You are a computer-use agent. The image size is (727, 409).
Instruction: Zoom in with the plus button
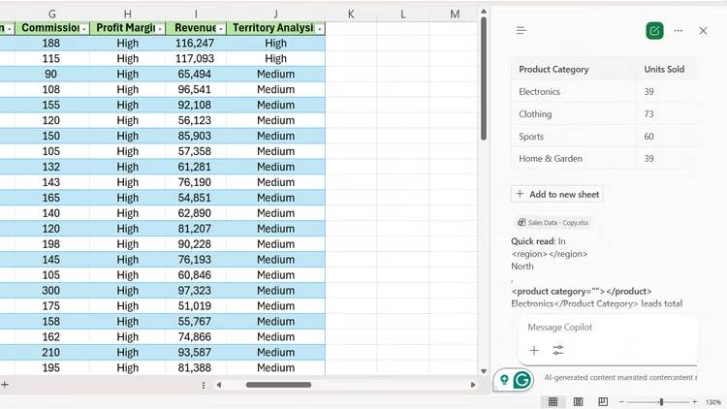(x=695, y=401)
